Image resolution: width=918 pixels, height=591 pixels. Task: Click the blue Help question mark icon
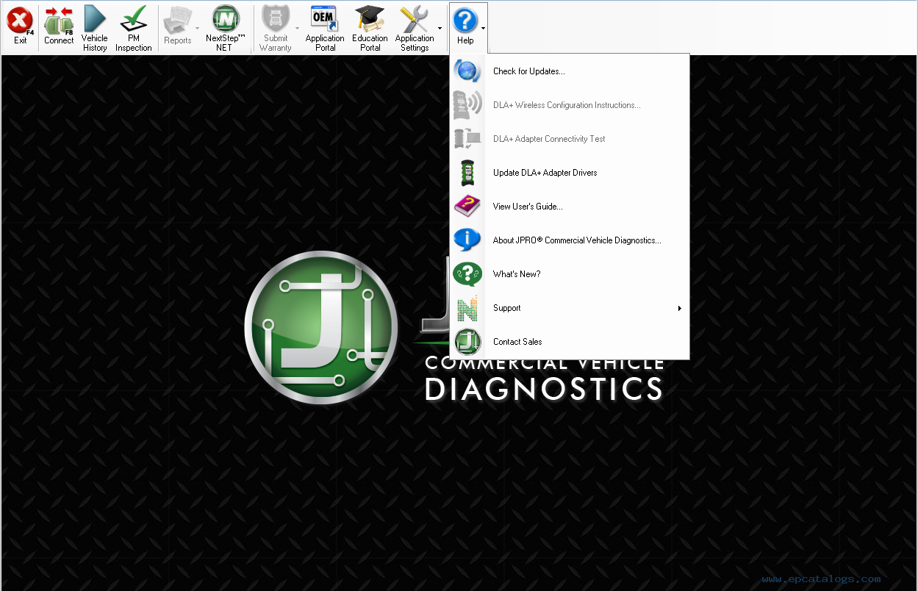click(x=465, y=21)
